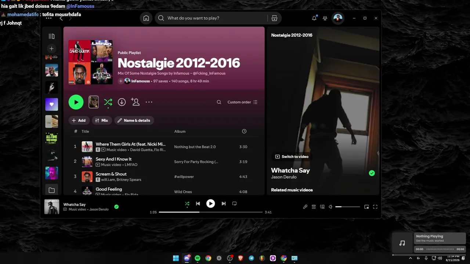Open Name & details editor
This screenshot has height=264, width=470.
tap(134, 120)
